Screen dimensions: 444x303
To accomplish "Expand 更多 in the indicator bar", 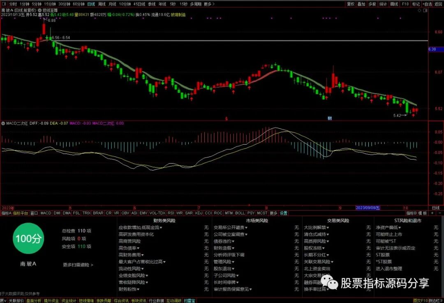I will [273, 213].
